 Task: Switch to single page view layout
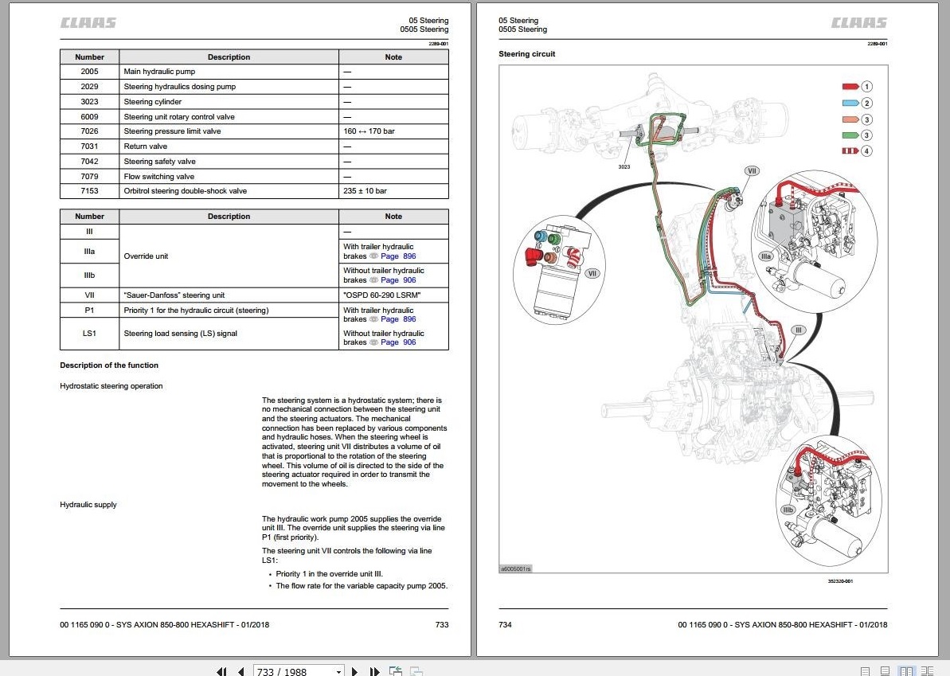click(x=865, y=671)
